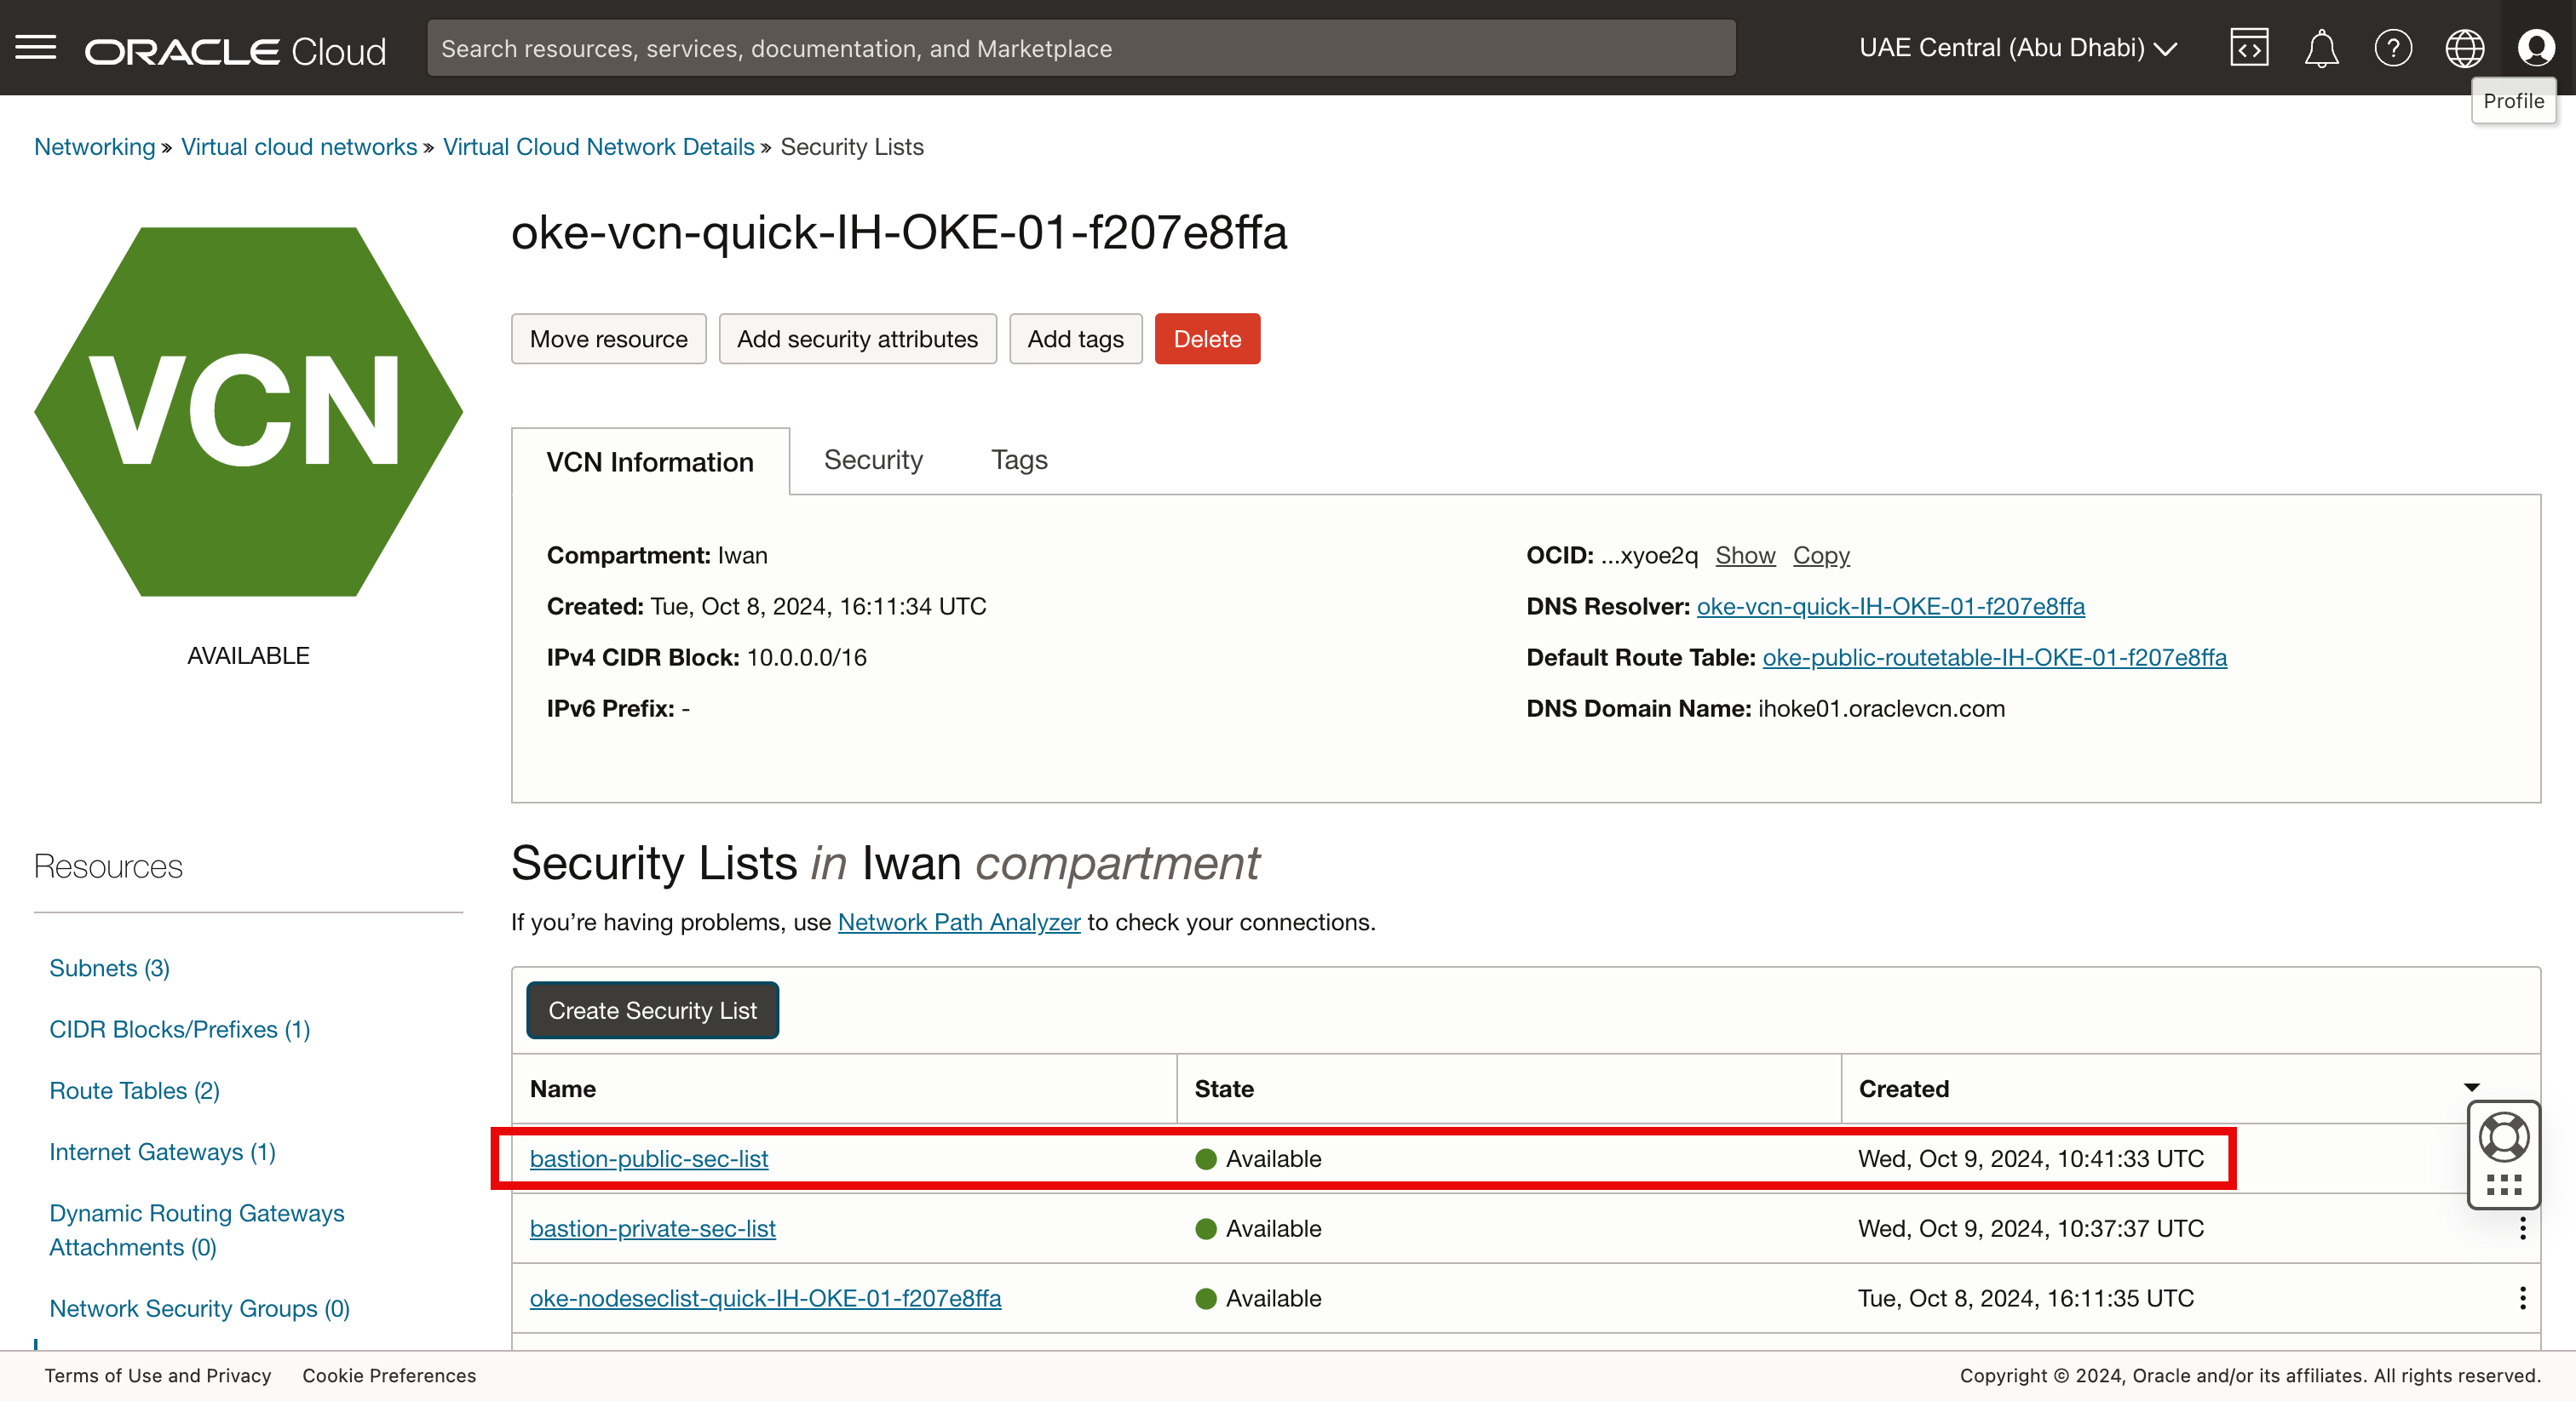Click the help question mark icon
Screen dimensions: 2576x1401
(2392, 47)
